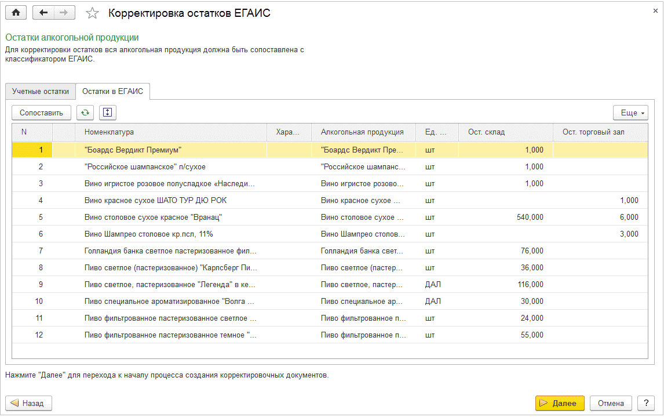Open the Еще dropdown menu

pos(630,113)
